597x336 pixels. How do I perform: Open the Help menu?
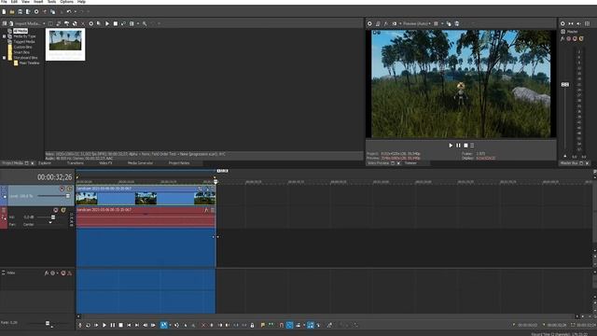[81, 2]
